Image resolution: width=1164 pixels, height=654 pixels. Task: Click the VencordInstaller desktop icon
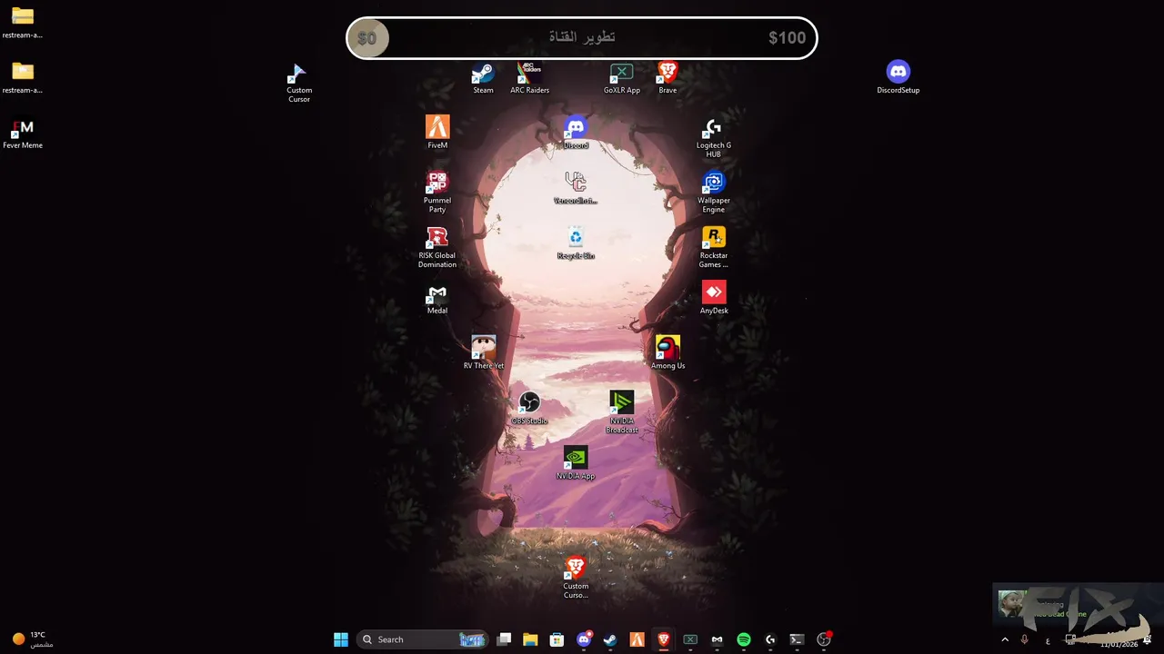pyautogui.click(x=576, y=188)
